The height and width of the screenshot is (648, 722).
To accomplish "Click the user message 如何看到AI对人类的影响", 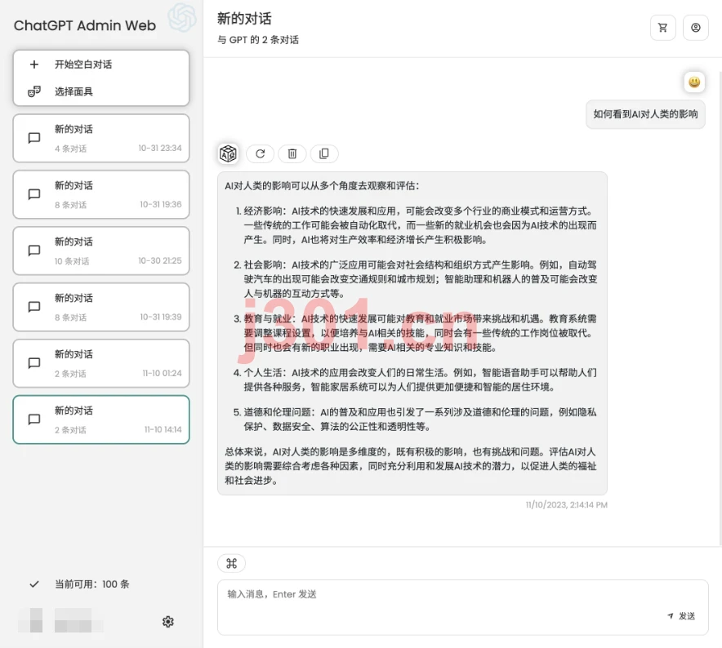I will pyautogui.click(x=645, y=114).
